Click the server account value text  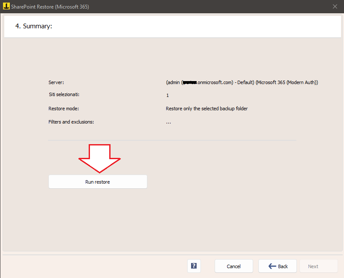242,82
